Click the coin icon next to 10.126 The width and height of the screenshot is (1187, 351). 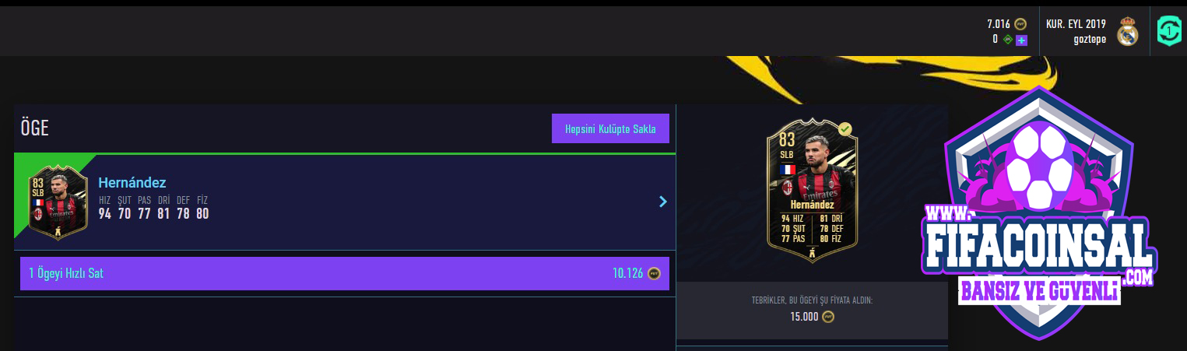(654, 273)
